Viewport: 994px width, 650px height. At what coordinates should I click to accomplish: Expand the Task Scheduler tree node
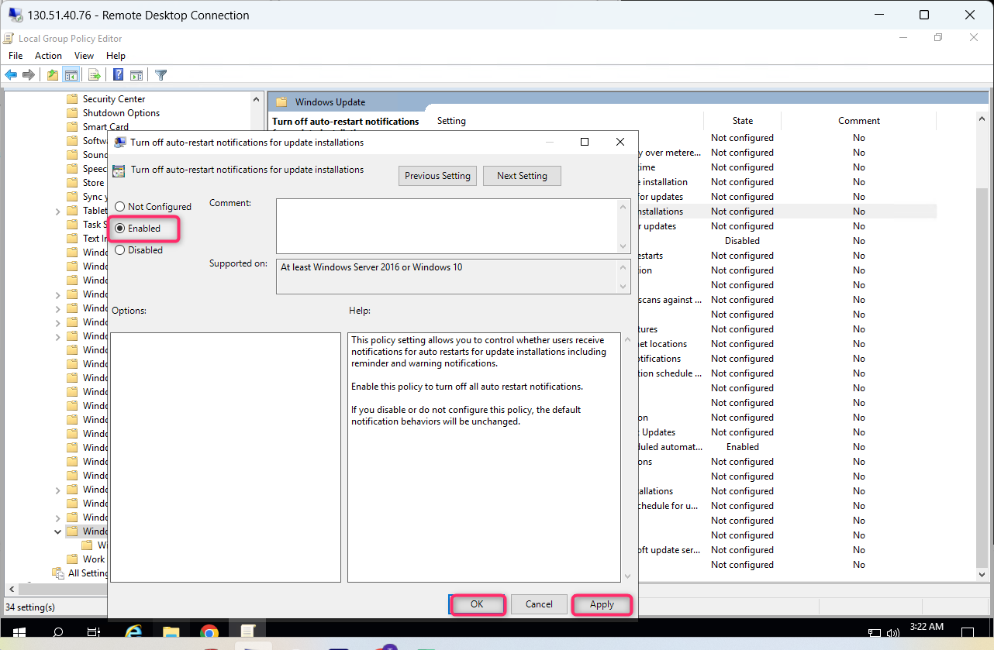(x=57, y=224)
